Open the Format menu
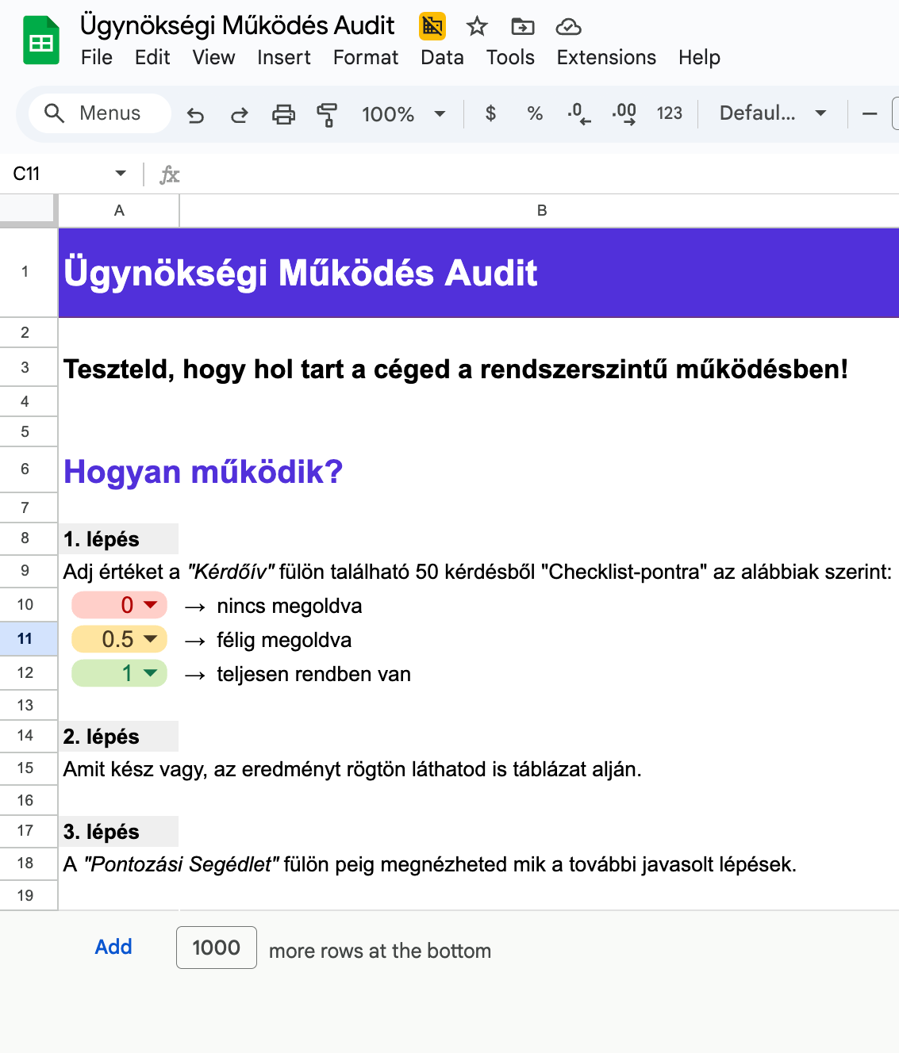The height and width of the screenshot is (1053, 899). [365, 58]
